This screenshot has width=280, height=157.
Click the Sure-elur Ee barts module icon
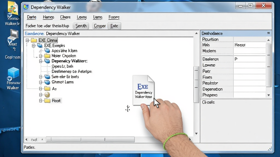point(47,77)
